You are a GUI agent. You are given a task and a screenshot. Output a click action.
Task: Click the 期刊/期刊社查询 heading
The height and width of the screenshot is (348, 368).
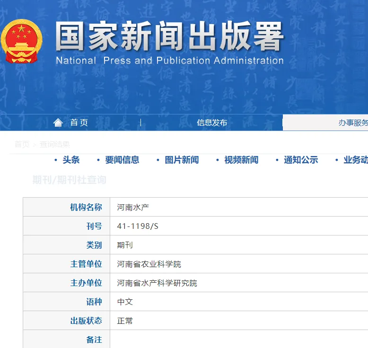click(x=69, y=180)
